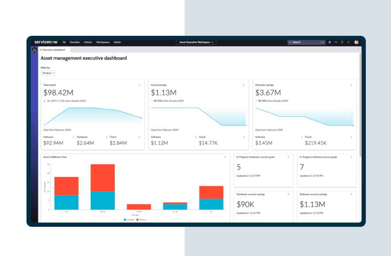Viewport: 391px width, 256px height.
Task: Click the ServiceNow logo
Action: pyautogui.click(x=46, y=42)
